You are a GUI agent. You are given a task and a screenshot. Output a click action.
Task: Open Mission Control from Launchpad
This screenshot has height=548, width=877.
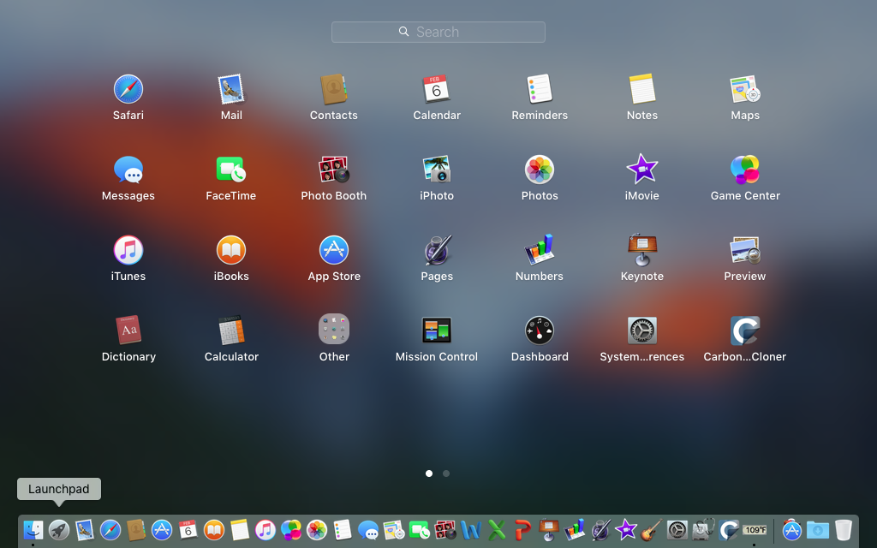tap(436, 331)
